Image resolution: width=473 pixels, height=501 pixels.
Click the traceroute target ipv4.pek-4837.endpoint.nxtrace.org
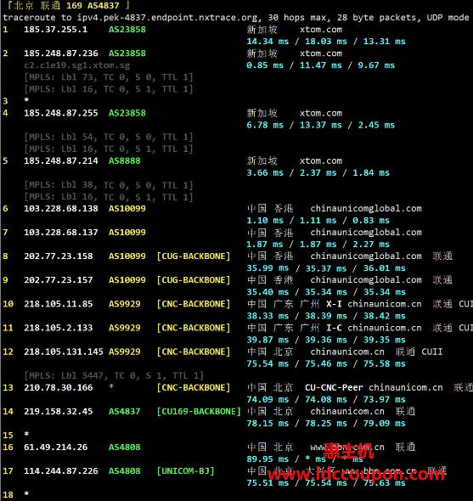pyautogui.click(x=167, y=17)
